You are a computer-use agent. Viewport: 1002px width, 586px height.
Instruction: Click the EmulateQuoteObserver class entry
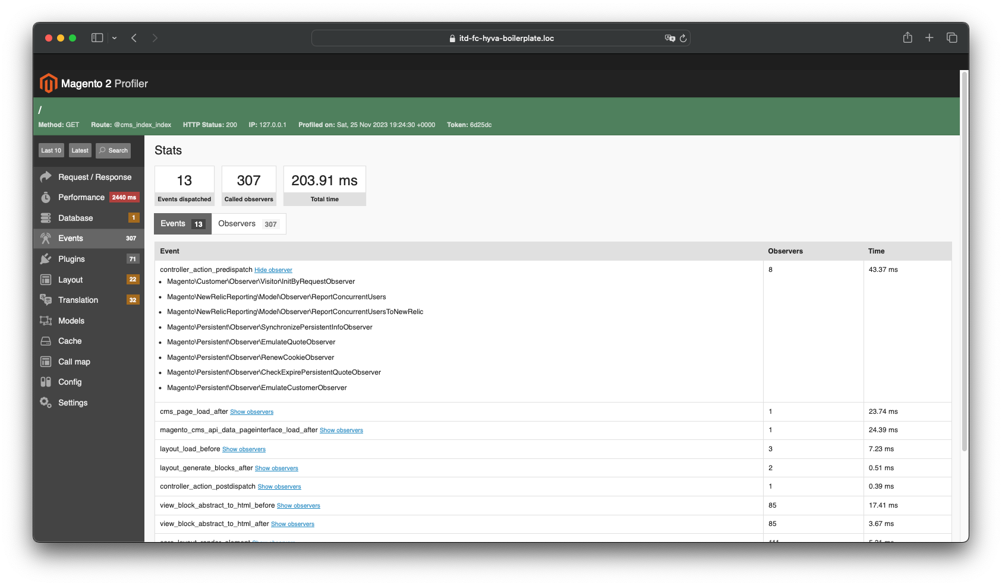point(251,342)
